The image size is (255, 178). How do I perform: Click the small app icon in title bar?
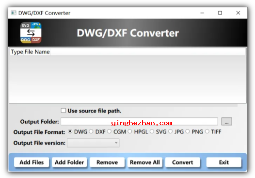[x=14, y=13]
